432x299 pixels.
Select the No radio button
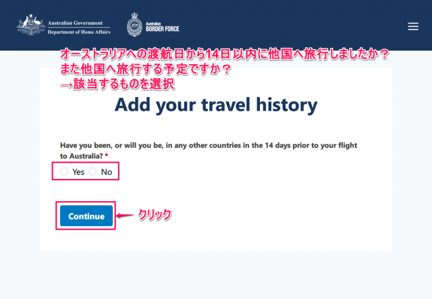point(92,171)
